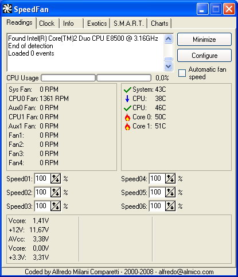Click the Speed04 percentage input field
This screenshot has width=238, height=277.
pos(157,178)
